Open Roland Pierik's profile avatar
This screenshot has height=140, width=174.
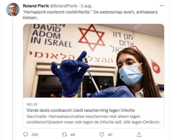point(13,10)
